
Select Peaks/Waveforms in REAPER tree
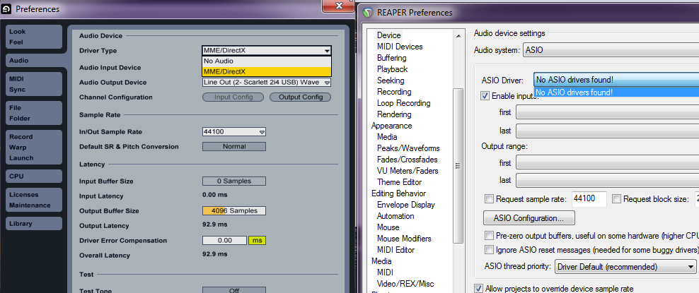coord(408,148)
